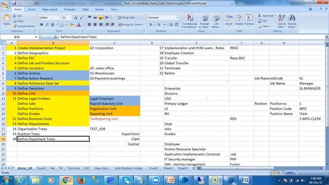Screen dimensions: 329x185
Task: Toggle Underline formatting
Action: tap(52, 25)
